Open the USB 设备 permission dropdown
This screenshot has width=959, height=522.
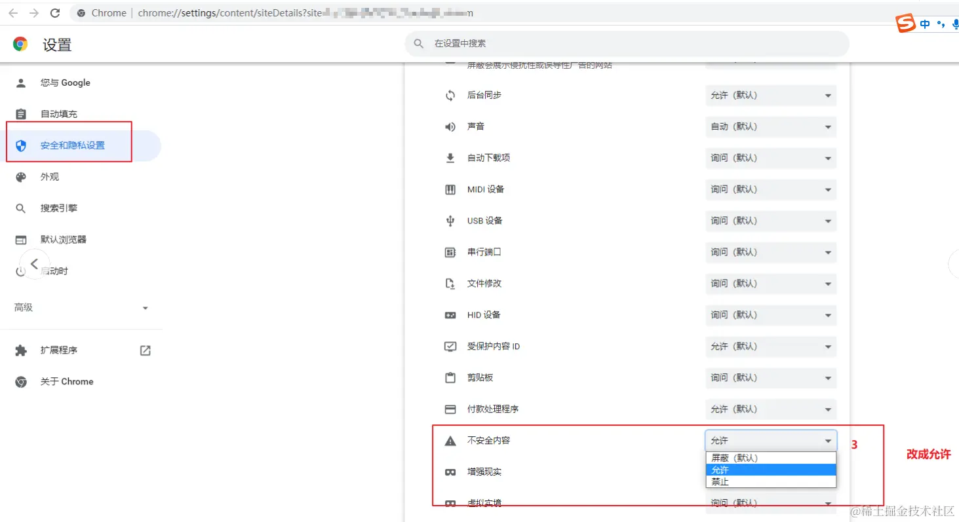[771, 221]
